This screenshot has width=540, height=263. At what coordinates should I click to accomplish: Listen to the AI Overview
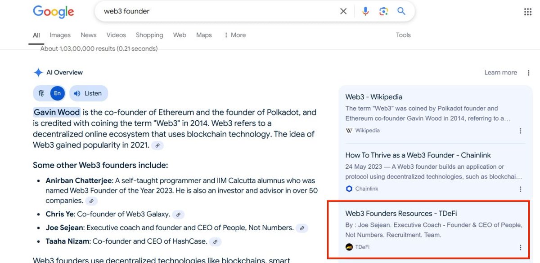[89, 93]
